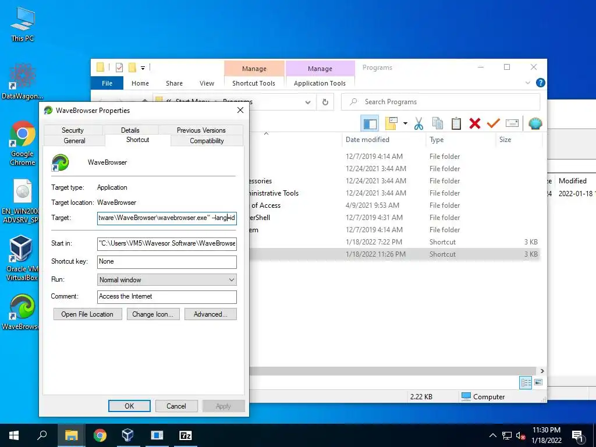This screenshot has height=447, width=596.
Task: Click the Copy icon in Explorer toolbar
Action: click(438, 123)
